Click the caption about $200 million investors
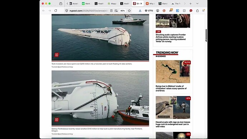 92,64
